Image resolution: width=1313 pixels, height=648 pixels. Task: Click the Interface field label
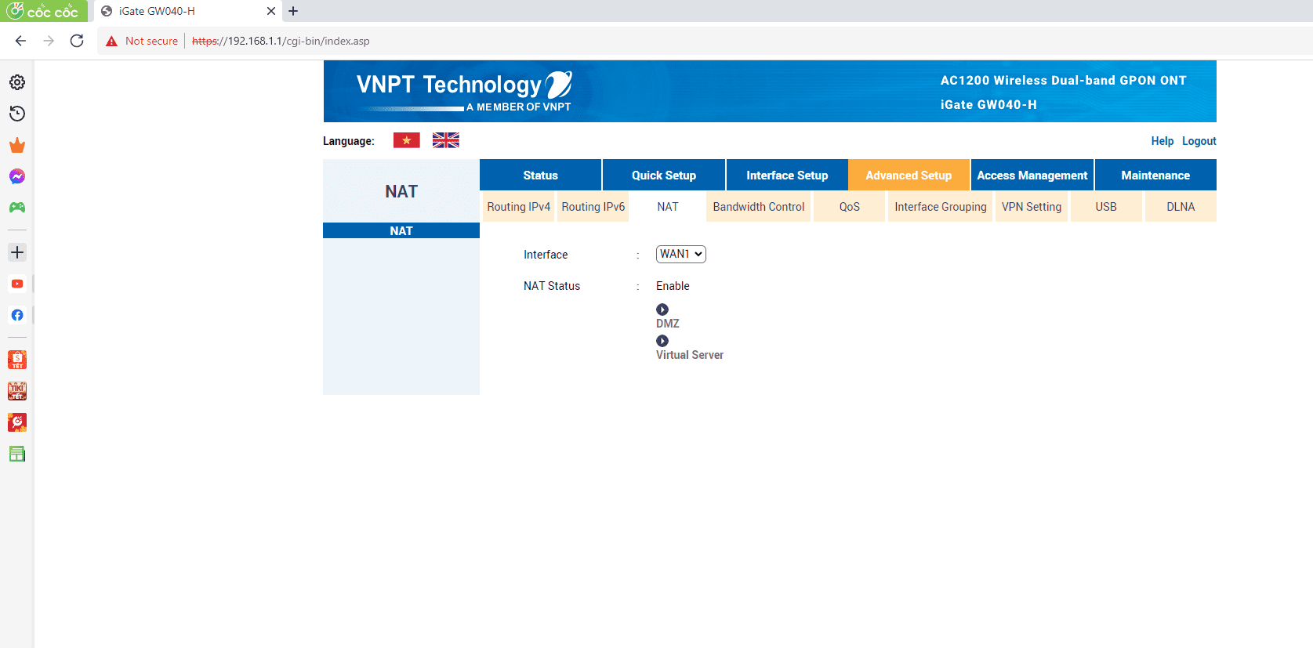546,255
